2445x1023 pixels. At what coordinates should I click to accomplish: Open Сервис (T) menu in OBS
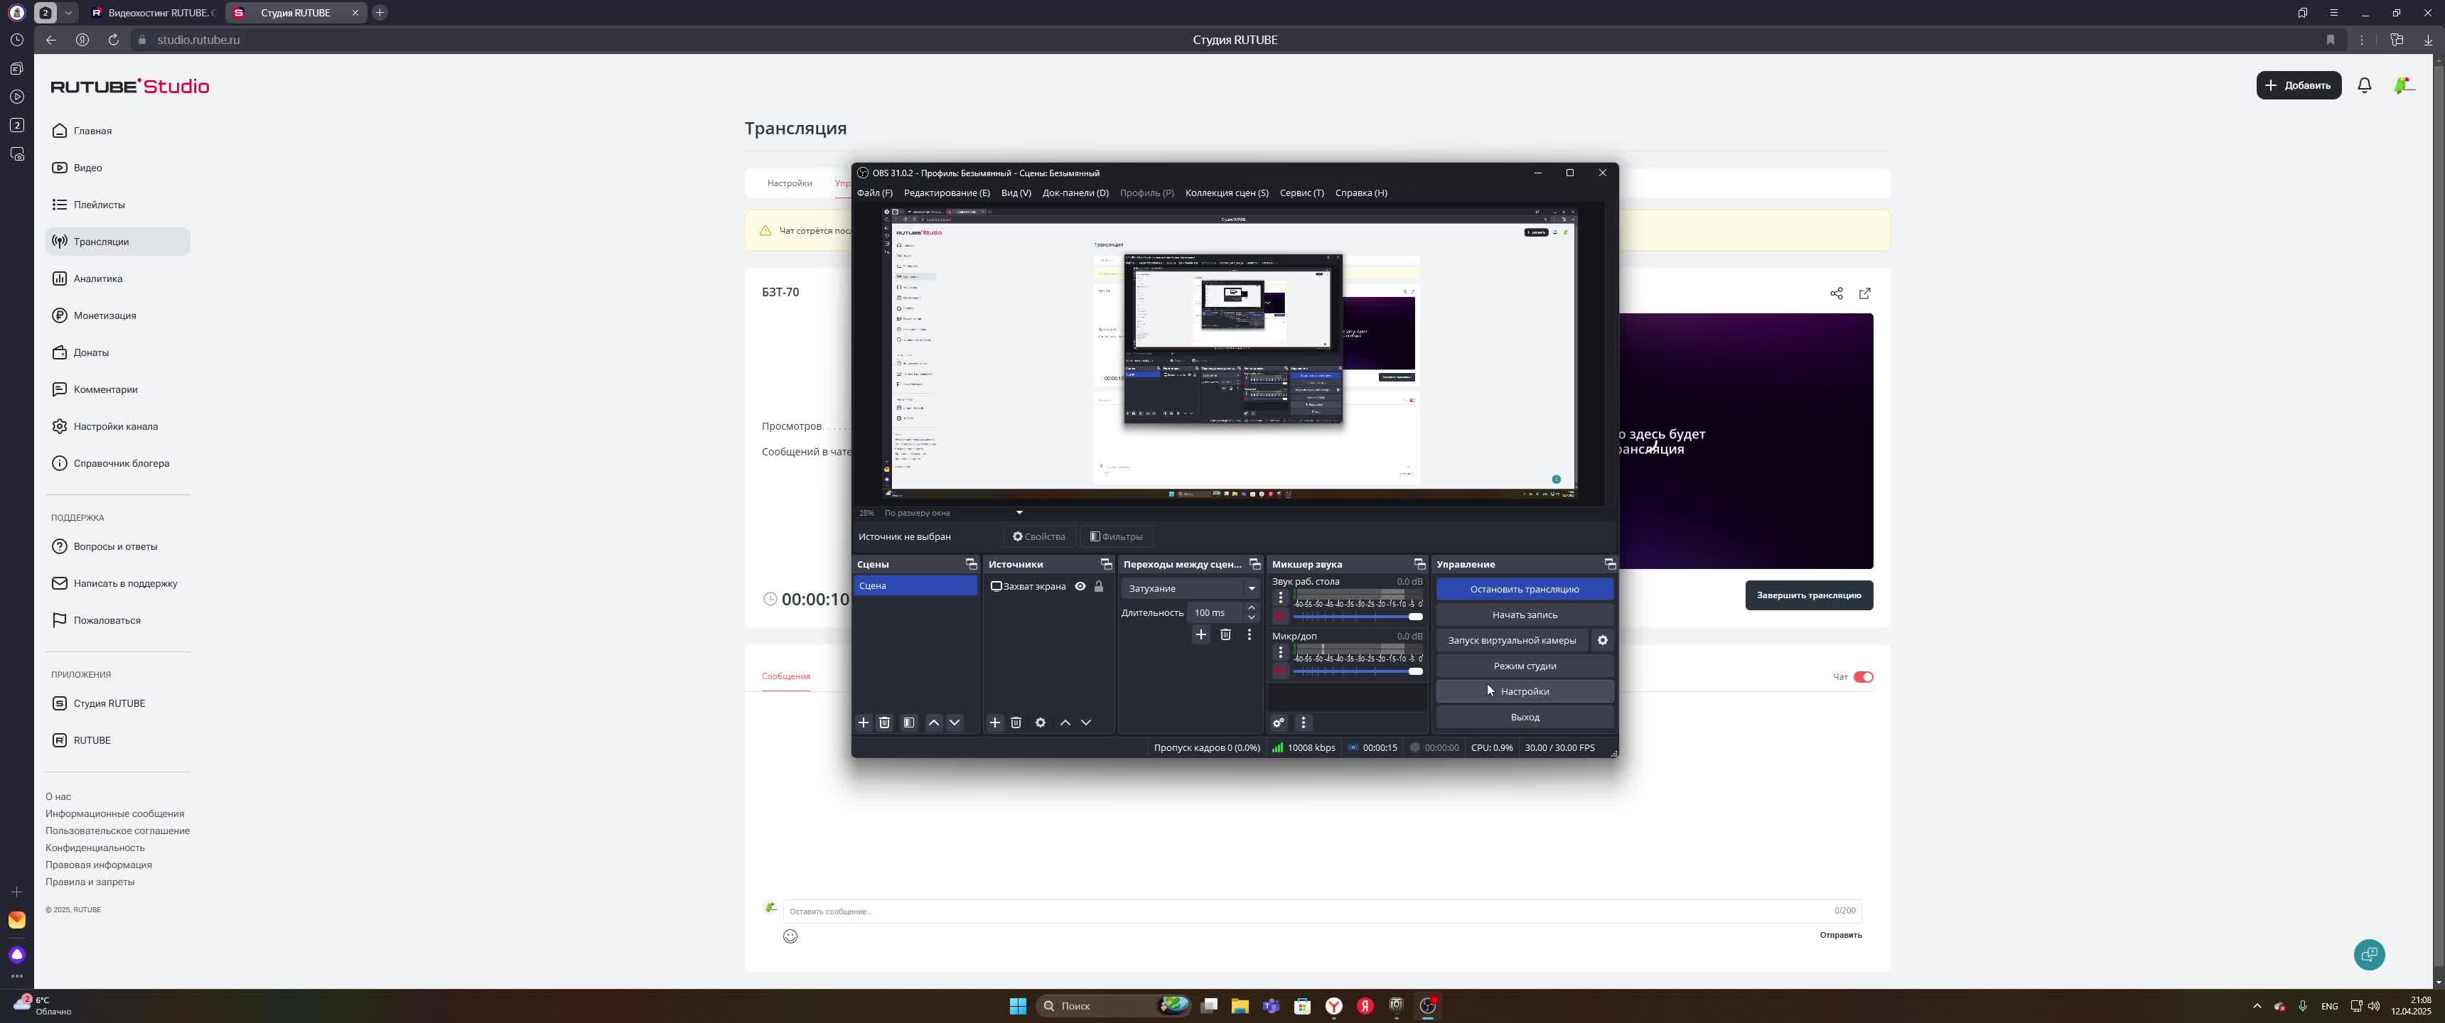pos(1301,193)
